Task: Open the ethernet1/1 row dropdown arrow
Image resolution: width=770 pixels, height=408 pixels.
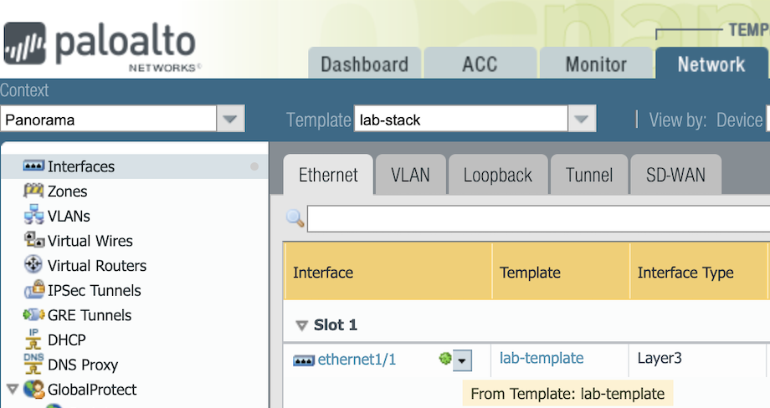Action: click(x=463, y=360)
